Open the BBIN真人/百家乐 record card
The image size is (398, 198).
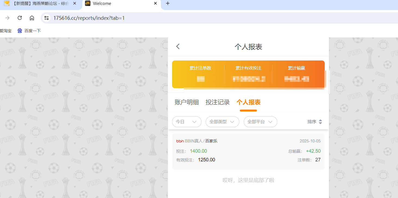click(x=248, y=151)
